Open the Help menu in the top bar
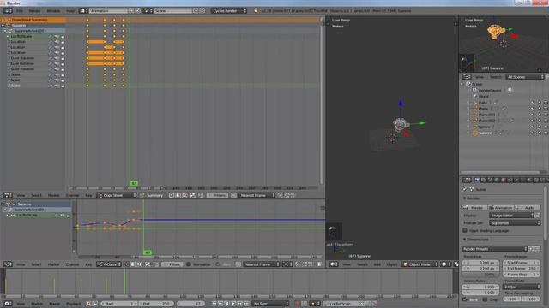 [x=70, y=11]
